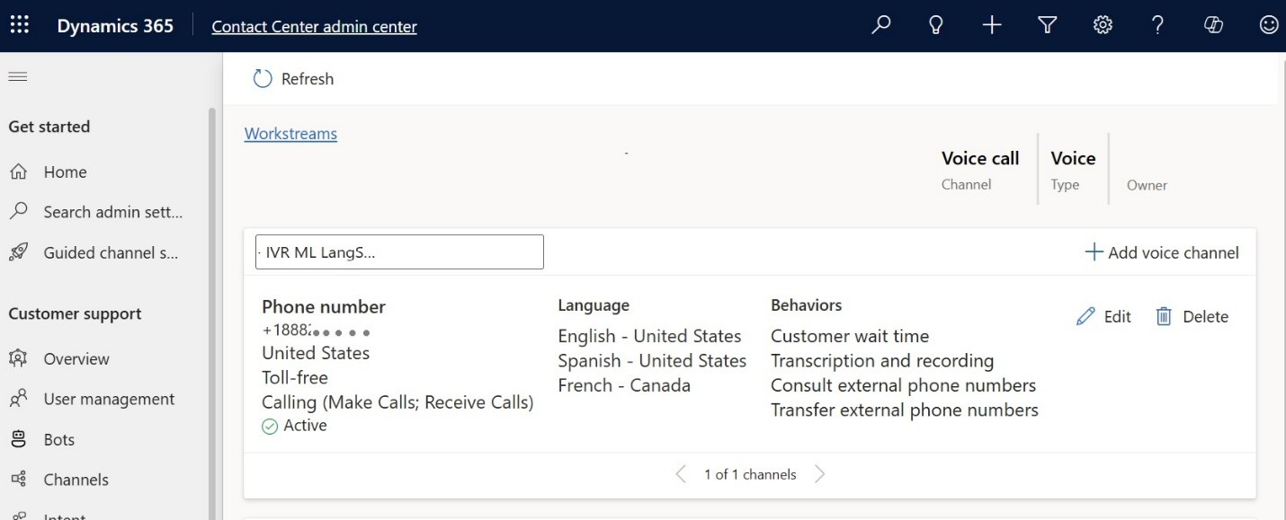The image size is (1286, 520).
Task: Refresh the workstream view
Action: pyautogui.click(x=291, y=78)
